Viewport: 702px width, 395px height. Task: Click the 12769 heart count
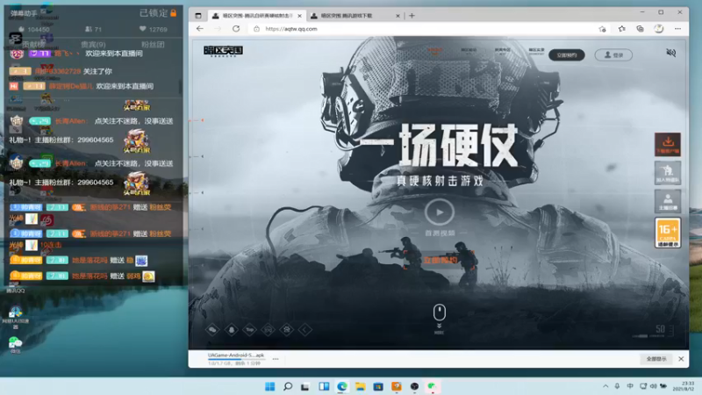point(153,29)
